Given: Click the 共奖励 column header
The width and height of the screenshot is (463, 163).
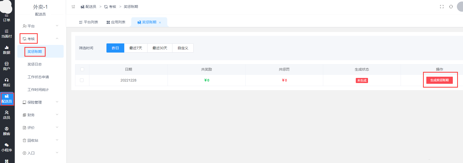Looking at the screenshot, I should point(207,69).
